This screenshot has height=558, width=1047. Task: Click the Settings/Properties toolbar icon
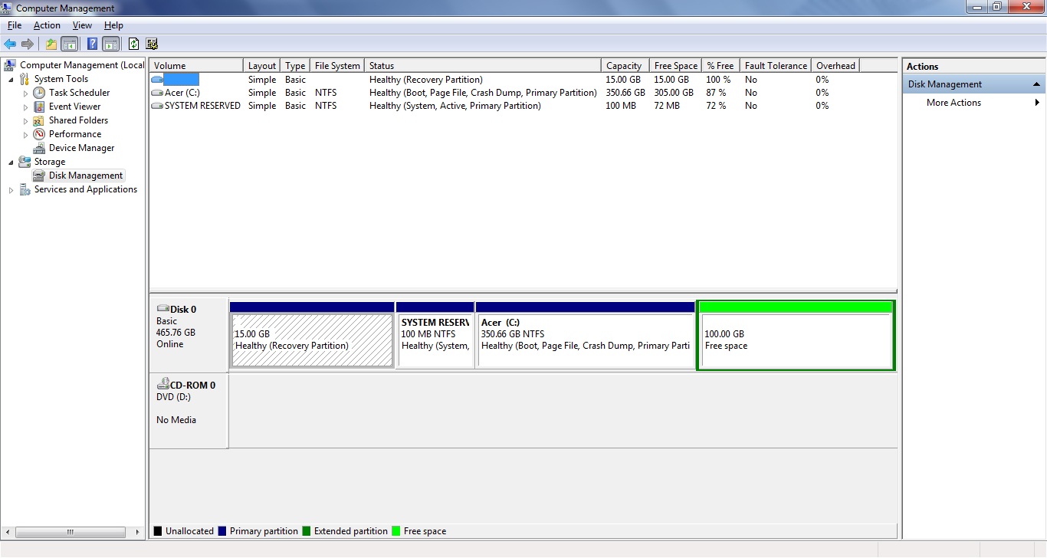coord(152,44)
